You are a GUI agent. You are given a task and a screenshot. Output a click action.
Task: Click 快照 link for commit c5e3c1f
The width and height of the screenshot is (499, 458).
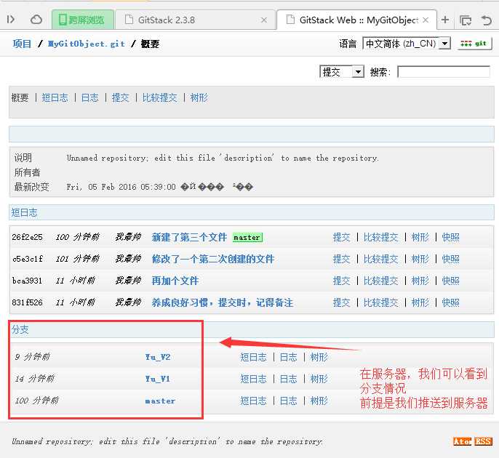click(x=451, y=259)
